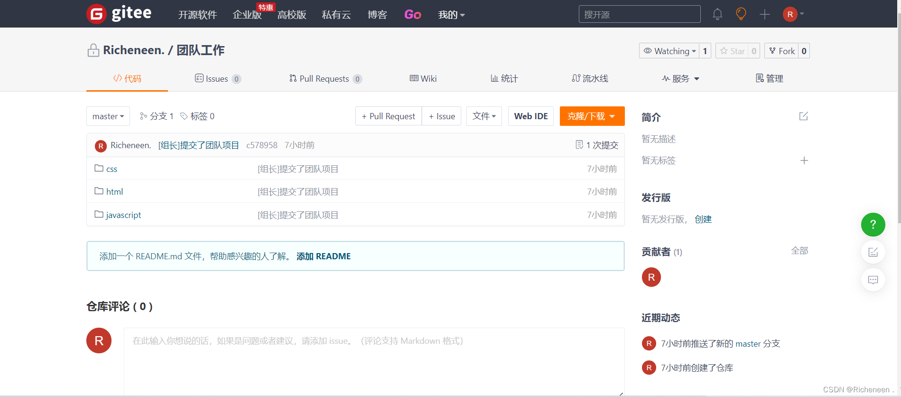The height and width of the screenshot is (397, 901).
Task: Click Richeneen. owner name in title
Action: point(134,50)
